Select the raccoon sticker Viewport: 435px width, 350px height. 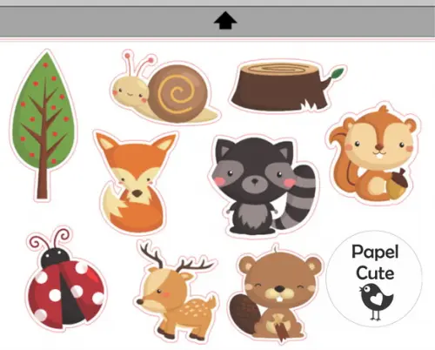click(263, 185)
